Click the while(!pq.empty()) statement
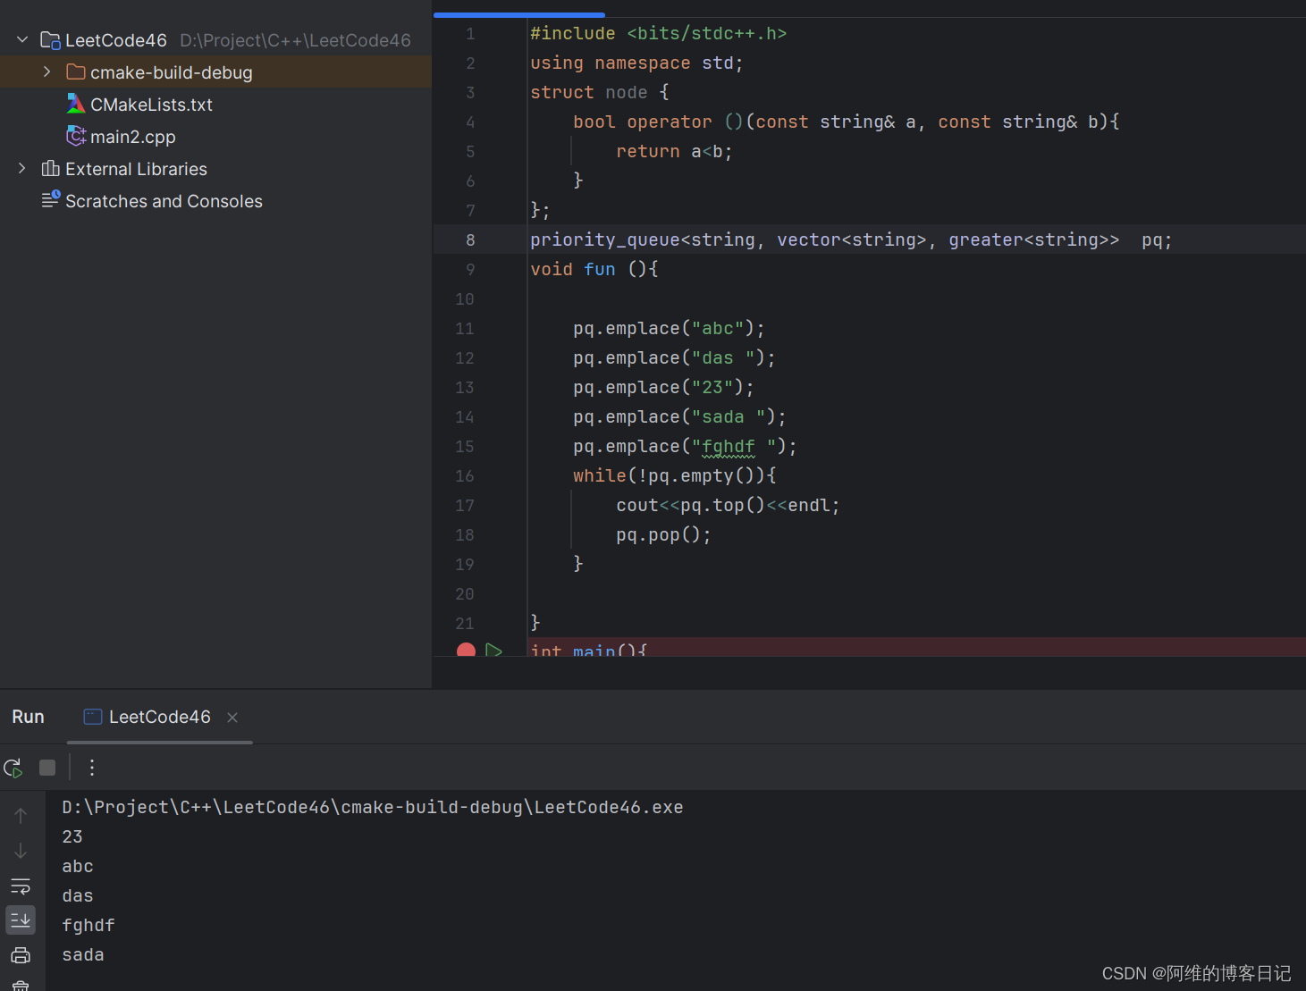Screen dimensions: 1306x991 point(674,475)
